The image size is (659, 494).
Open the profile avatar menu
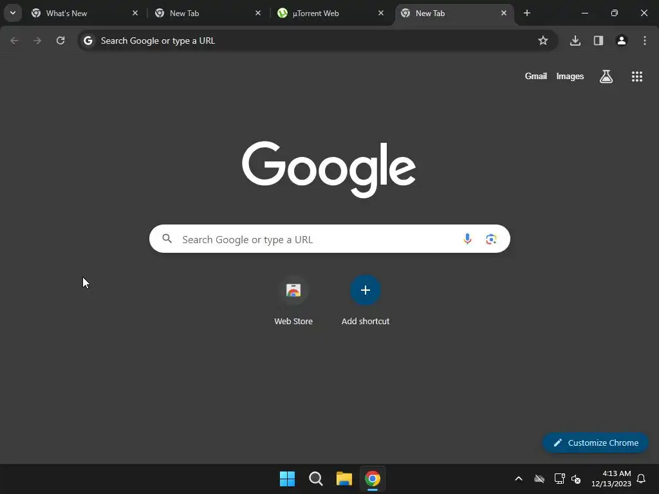(622, 41)
